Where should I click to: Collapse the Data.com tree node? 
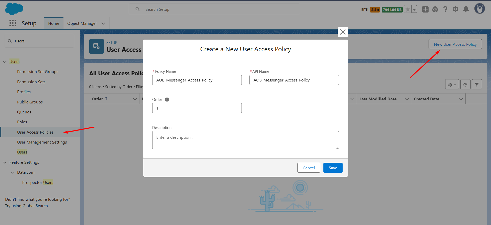coord(13,172)
